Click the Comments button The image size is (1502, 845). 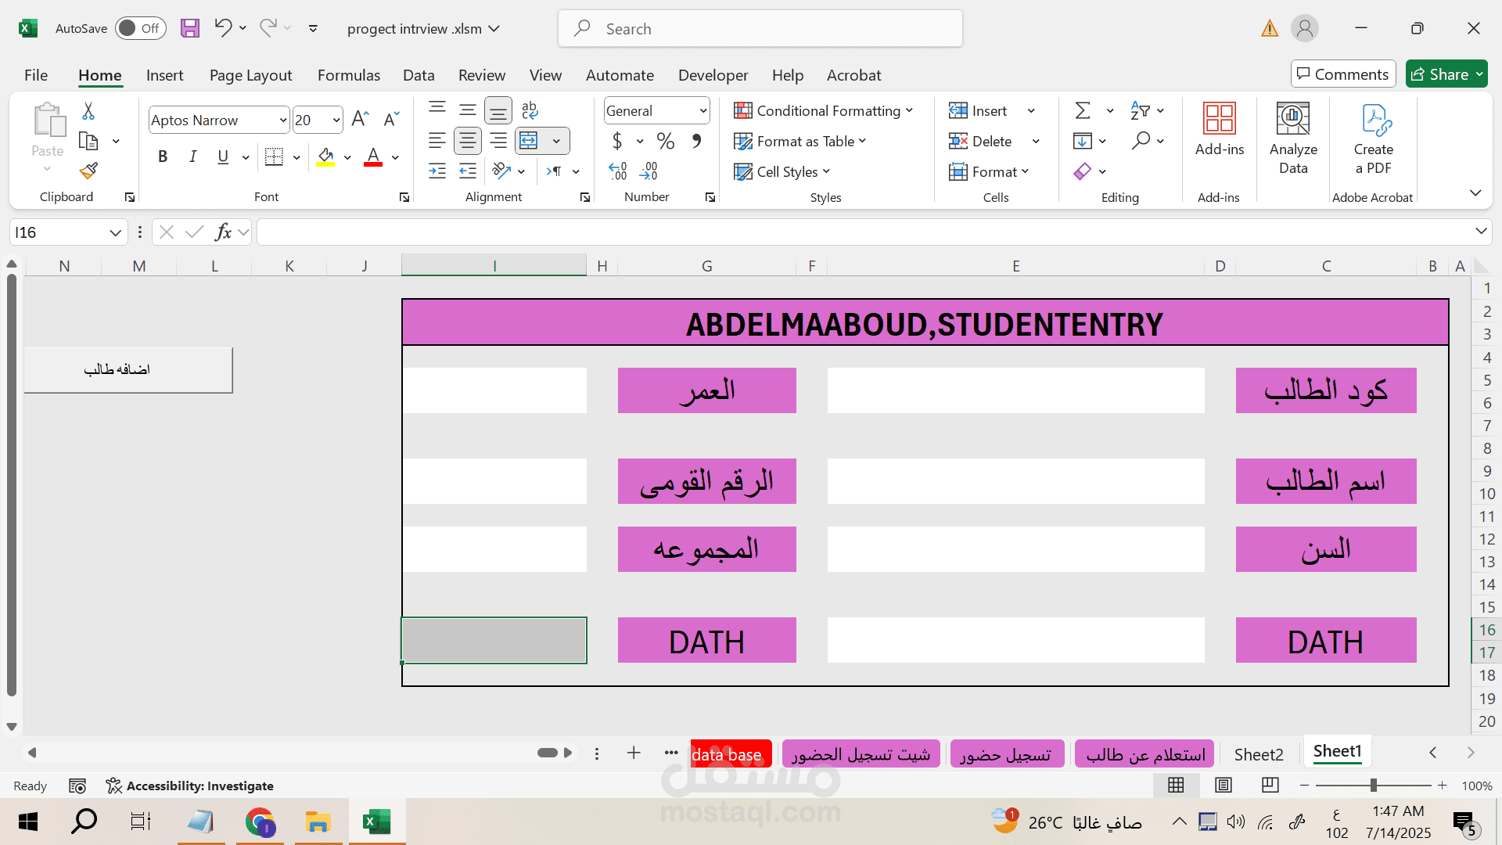tap(1342, 74)
